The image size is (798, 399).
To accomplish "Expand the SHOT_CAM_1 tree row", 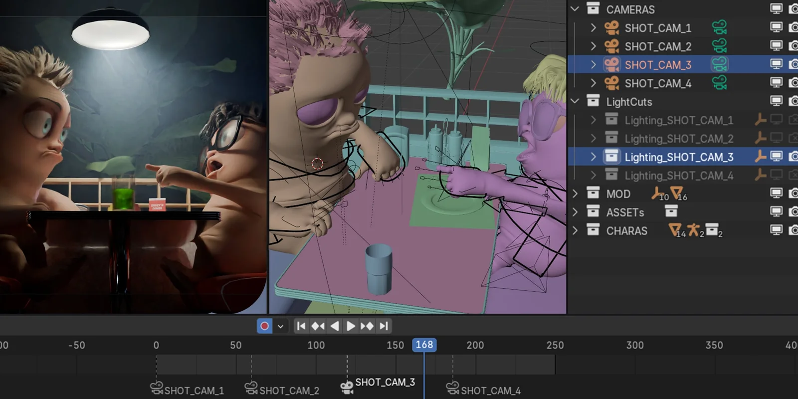I will [x=593, y=28].
